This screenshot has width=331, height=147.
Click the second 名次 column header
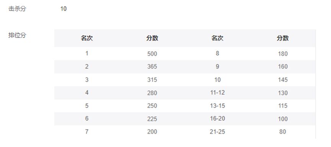tap(217, 38)
